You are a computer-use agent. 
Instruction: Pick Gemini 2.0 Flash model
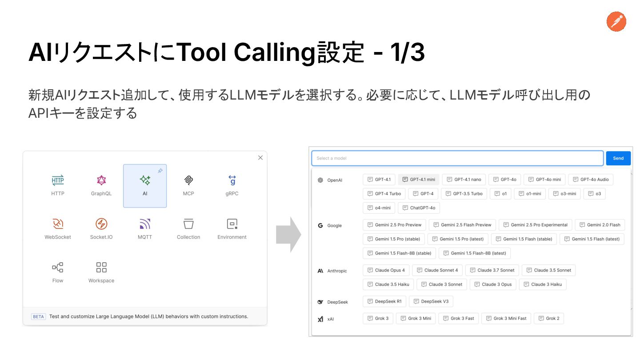tap(600, 225)
